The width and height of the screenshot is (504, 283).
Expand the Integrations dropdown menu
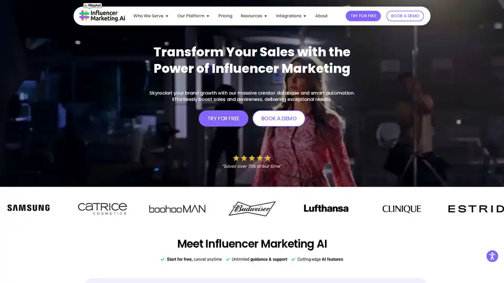(291, 16)
